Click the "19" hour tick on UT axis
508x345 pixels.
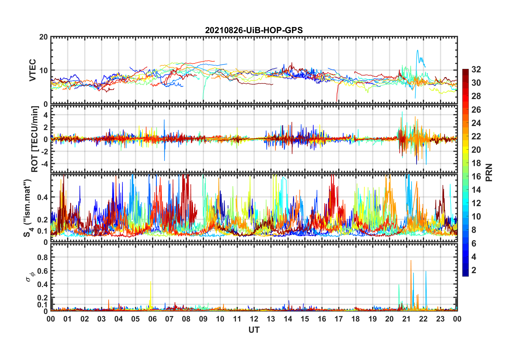pos(373,319)
